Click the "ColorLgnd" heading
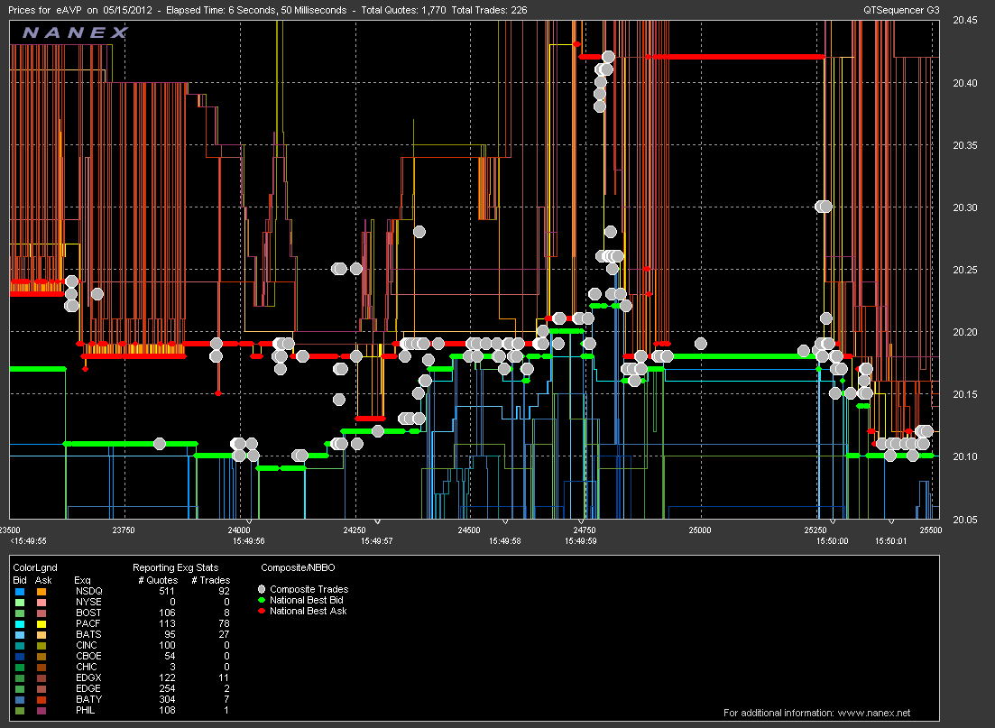The image size is (995, 728). pyautogui.click(x=35, y=567)
